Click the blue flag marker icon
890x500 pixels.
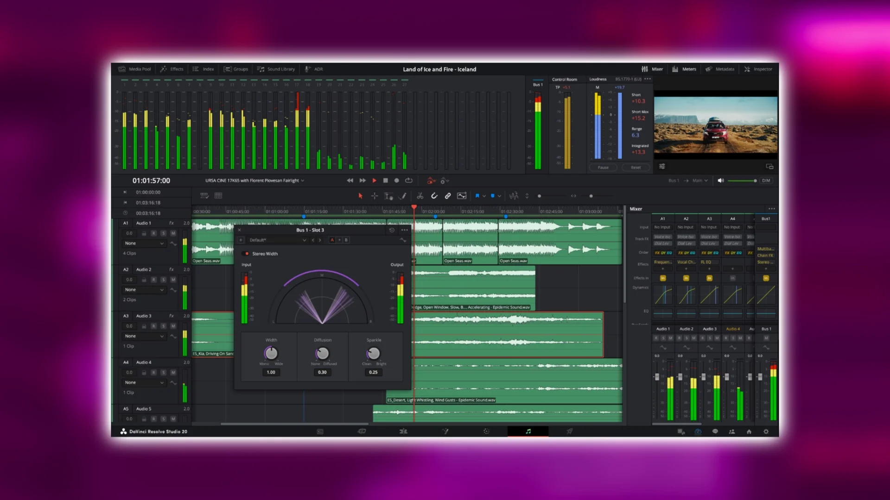477,196
